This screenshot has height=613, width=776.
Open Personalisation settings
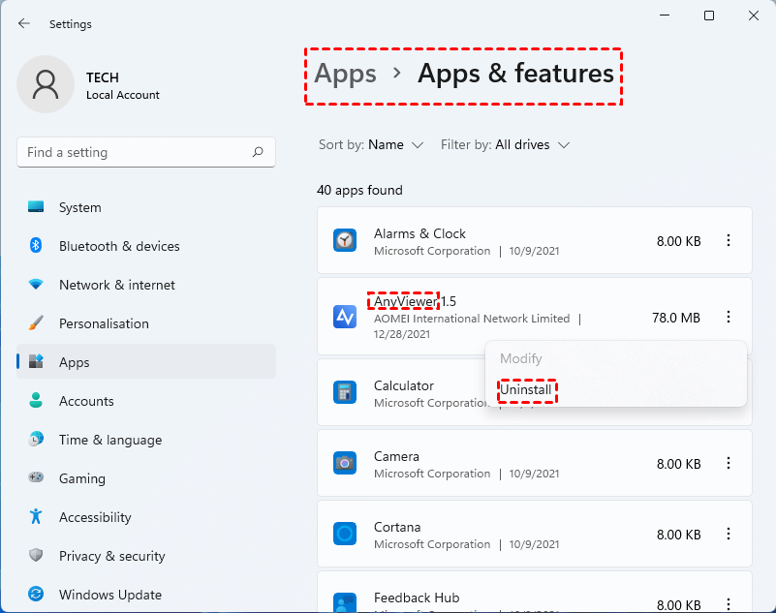(x=104, y=323)
